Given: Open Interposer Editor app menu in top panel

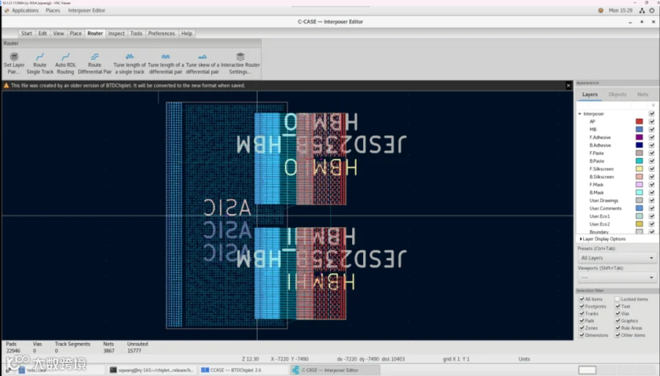Looking at the screenshot, I should point(87,10).
